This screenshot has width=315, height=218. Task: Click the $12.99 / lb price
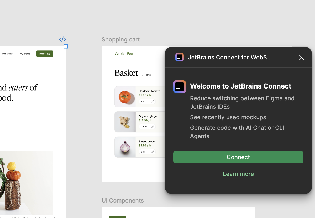tap(146, 120)
